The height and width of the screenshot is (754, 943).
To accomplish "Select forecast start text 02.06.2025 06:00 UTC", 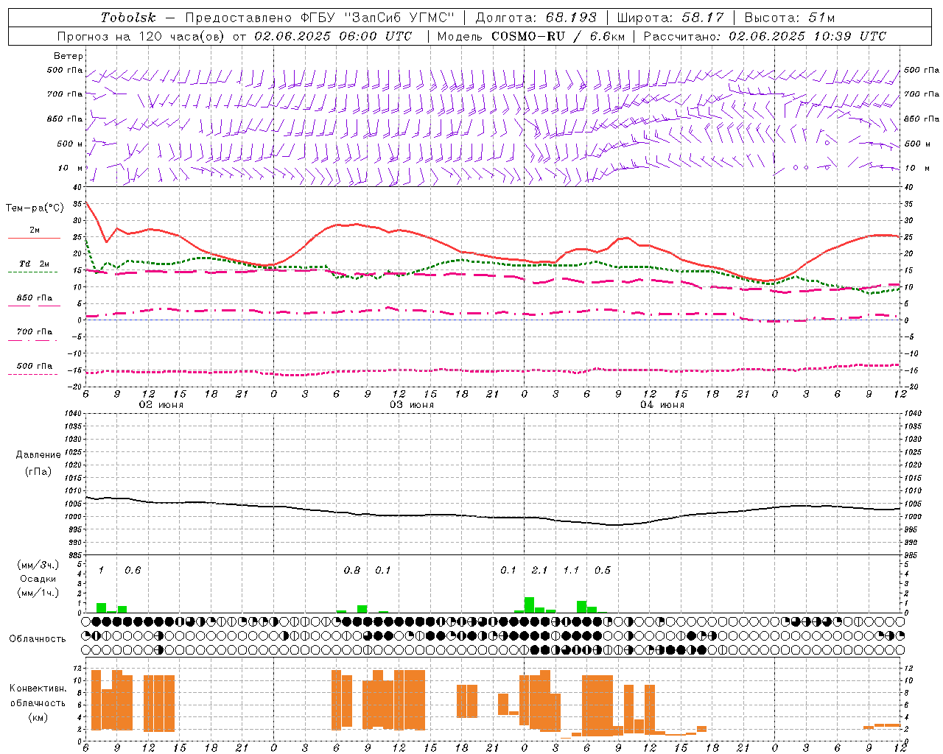I will 333,36.
